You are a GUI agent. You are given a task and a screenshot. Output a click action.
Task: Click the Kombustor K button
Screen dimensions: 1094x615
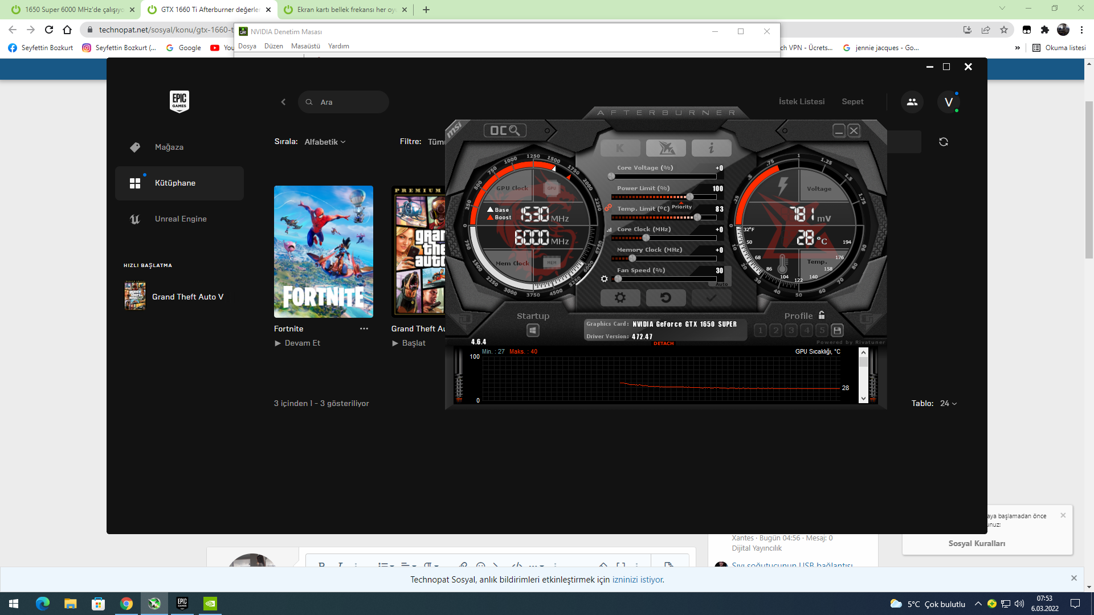click(x=620, y=148)
